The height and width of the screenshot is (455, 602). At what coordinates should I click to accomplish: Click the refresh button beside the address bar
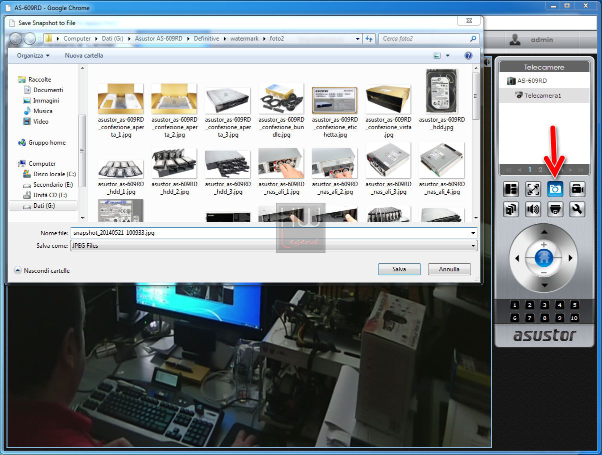coord(369,39)
